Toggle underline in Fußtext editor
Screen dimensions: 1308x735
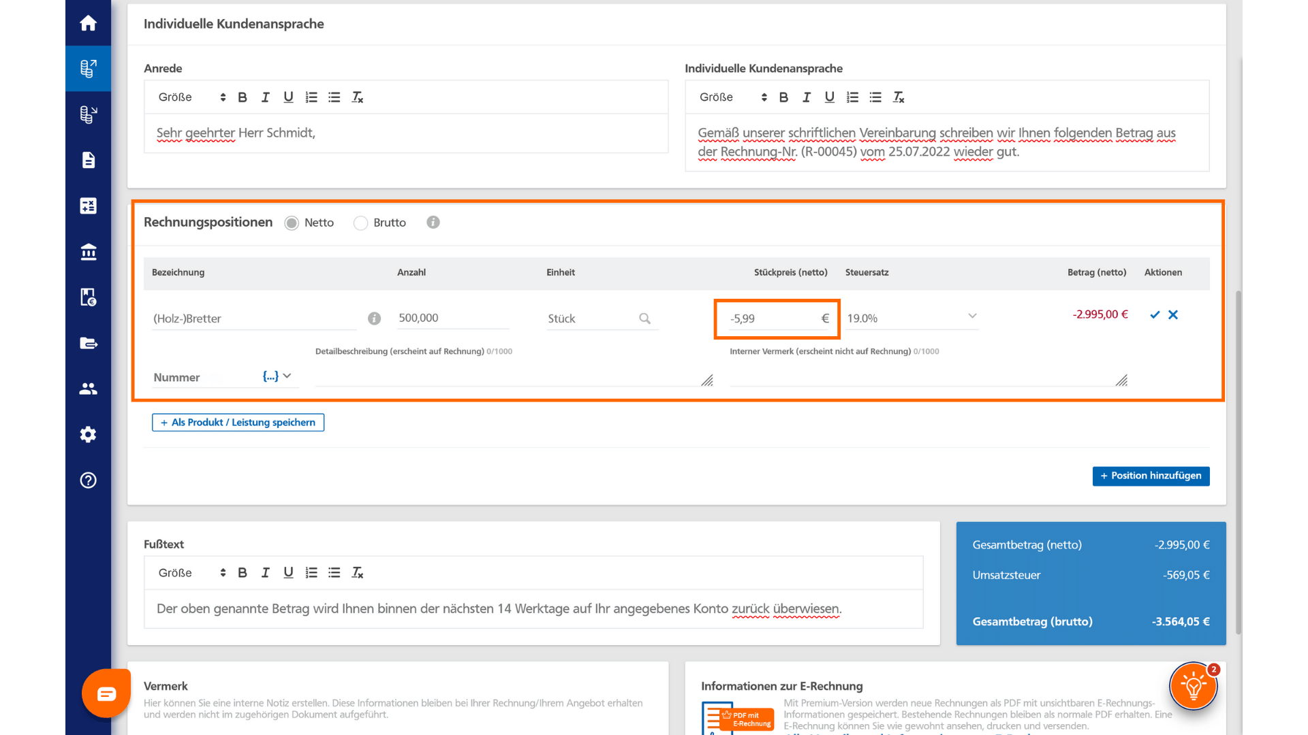pos(288,573)
